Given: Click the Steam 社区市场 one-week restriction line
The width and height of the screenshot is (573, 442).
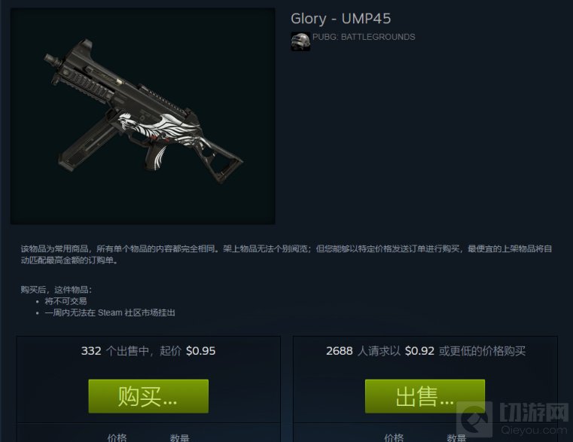Looking at the screenshot, I should (x=110, y=313).
